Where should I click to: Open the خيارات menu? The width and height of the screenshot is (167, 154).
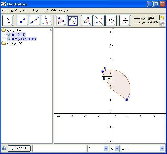click(34, 10)
